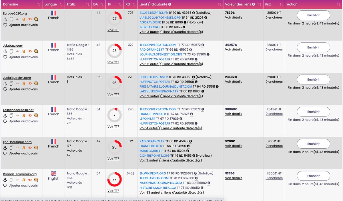Open AGORAVOX.FR authority link
This screenshot has height=201, width=343.
150,22
